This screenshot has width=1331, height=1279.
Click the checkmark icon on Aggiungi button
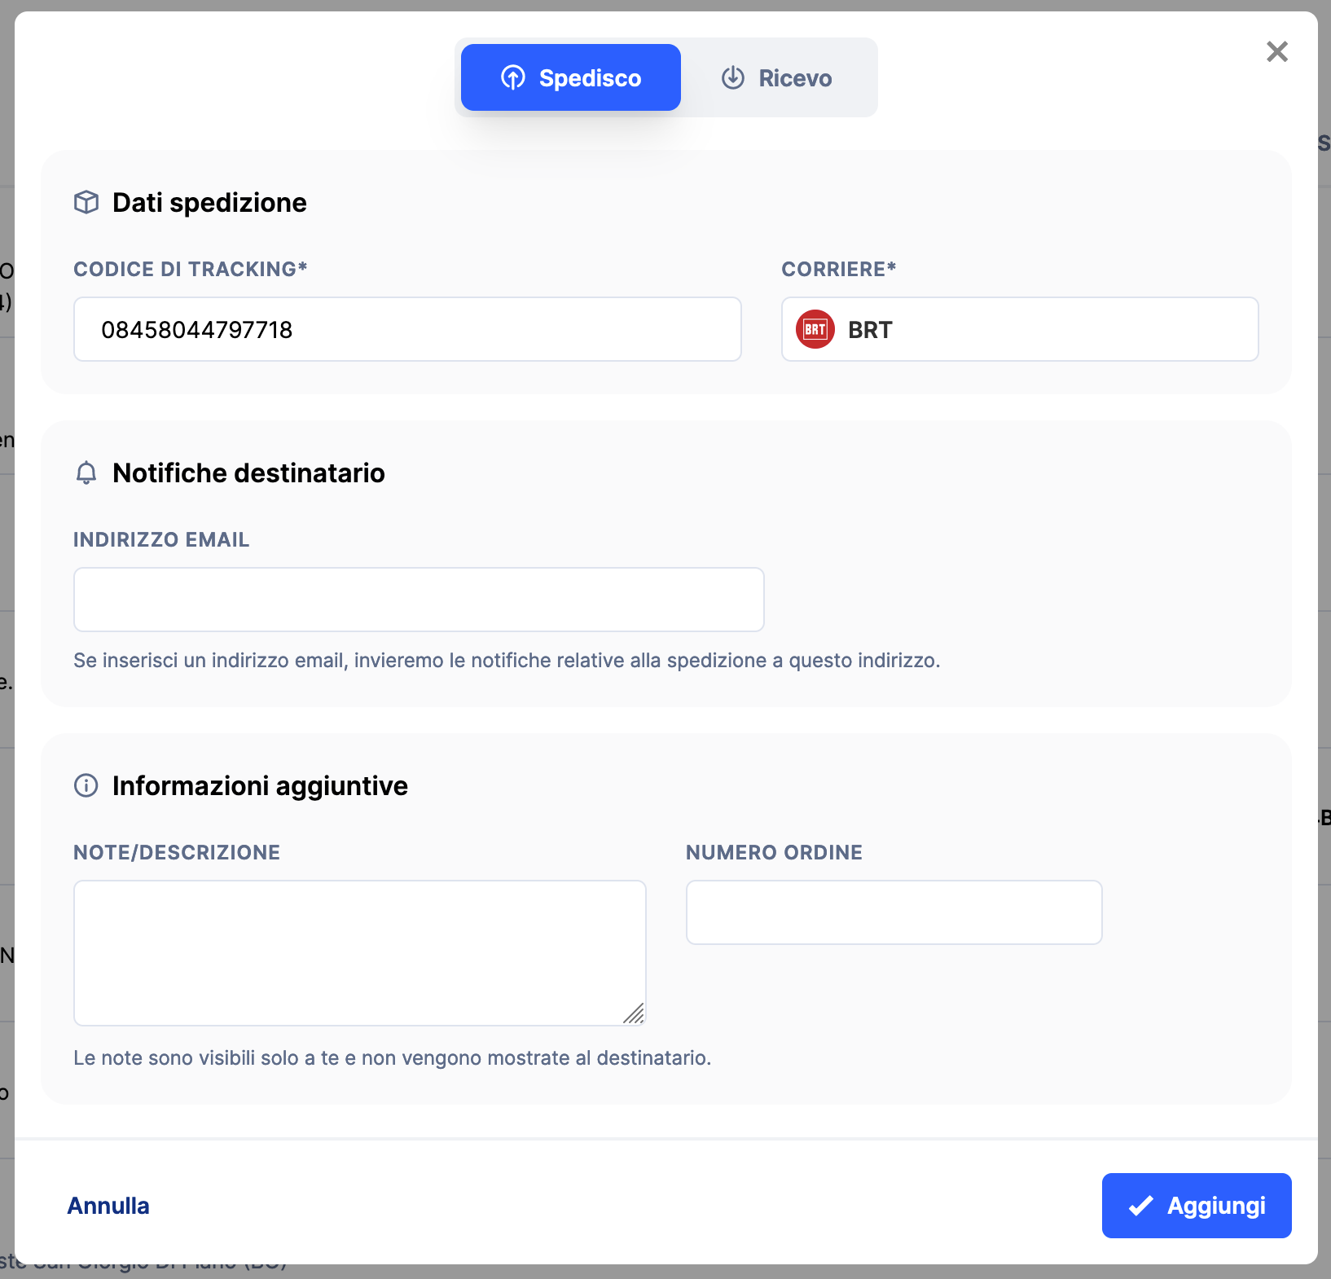[1140, 1206]
